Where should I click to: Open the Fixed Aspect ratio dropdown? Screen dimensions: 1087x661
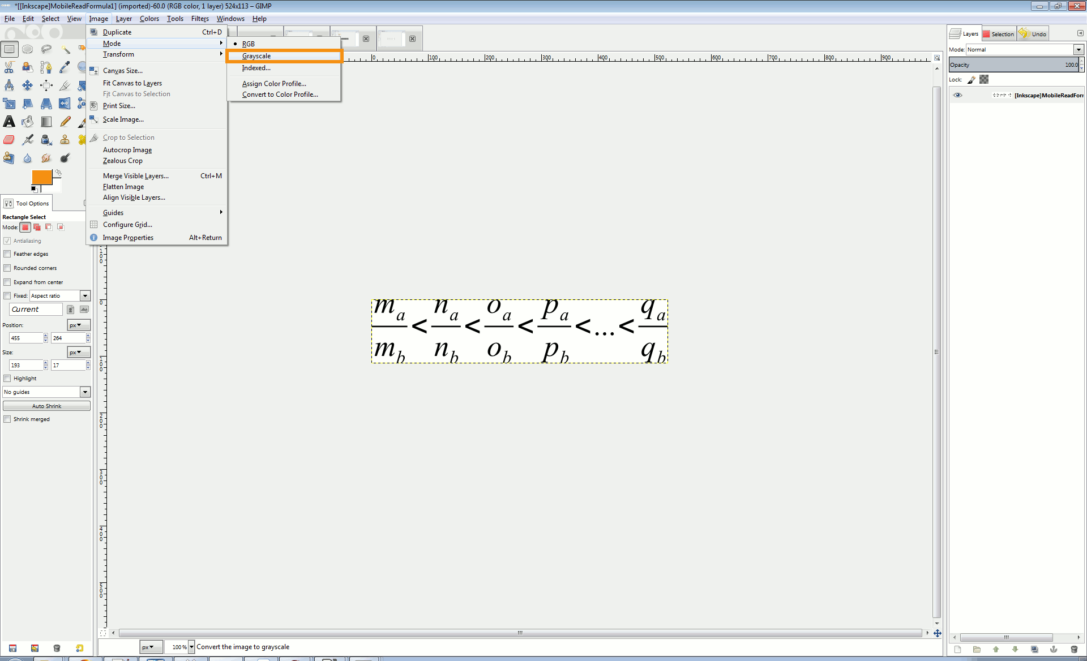tap(85, 296)
